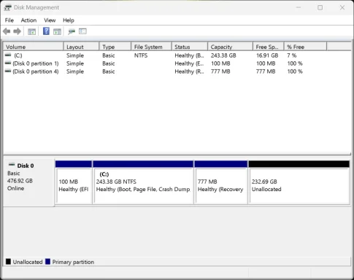The height and width of the screenshot is (280, 354).
Task: Maximize the Disk Management window
Action: pos(320,7)
